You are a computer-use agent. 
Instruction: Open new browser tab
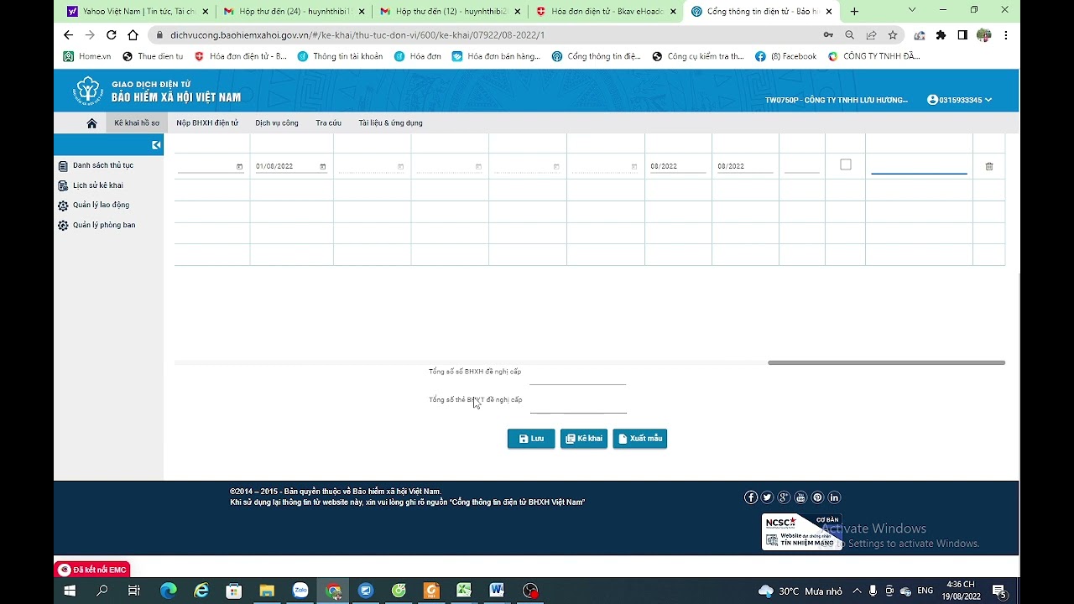tap(854, 11)
